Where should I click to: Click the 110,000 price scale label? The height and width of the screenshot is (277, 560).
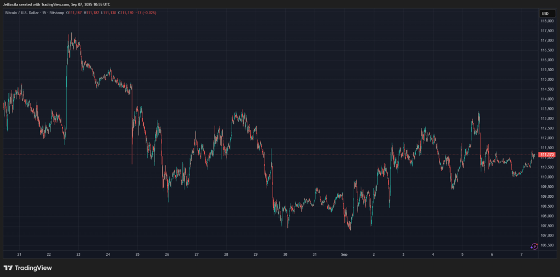click(547, 177)
